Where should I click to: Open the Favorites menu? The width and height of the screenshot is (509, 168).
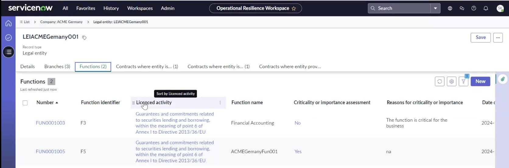pos(86,8)
